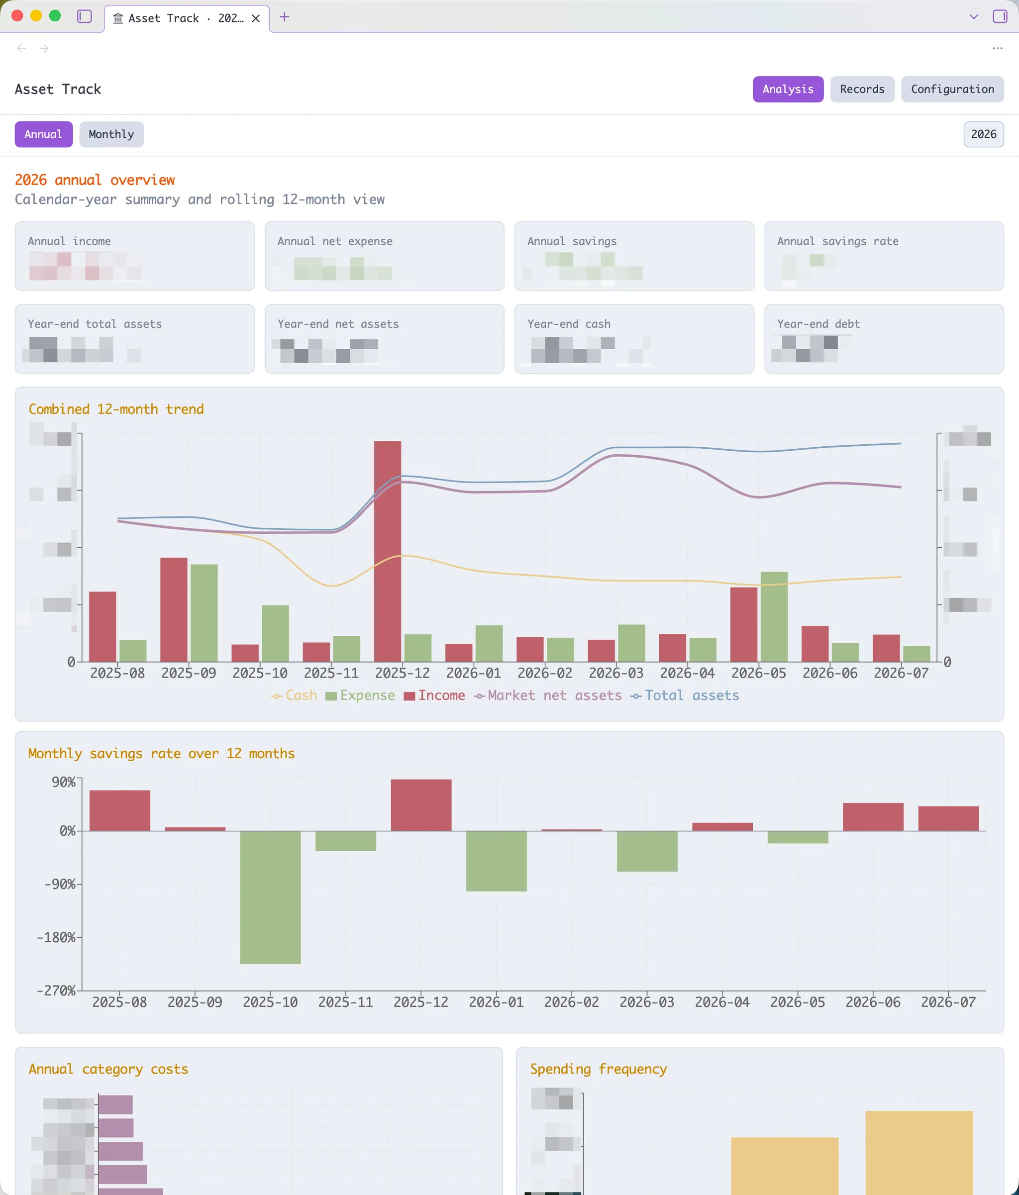Toggle Expense series in chart legend
This screenshot has height=1195, width=1019.
pos(360,696)
